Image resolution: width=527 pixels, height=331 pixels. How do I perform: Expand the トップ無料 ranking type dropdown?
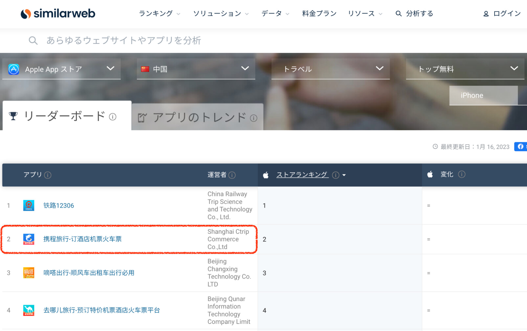(465, 69)
